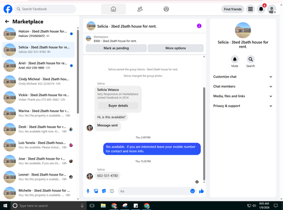
Task: Click the Selicia Velasco buyer name
Action: pyautogui.click(x=108, y=89)
